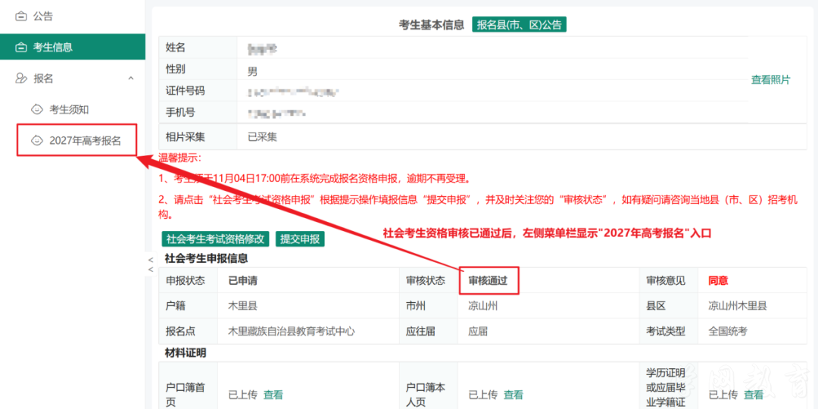Viewport: 818px width, 409px height.
Task: Select 凉山州木里县 cell
Action: click(x=737, y=306)
